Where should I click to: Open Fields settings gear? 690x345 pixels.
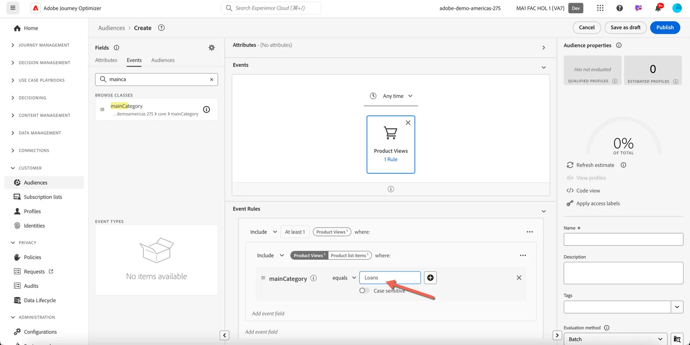coord(212,48)
